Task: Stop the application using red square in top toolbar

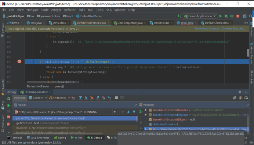Action: tap(238, 16)
